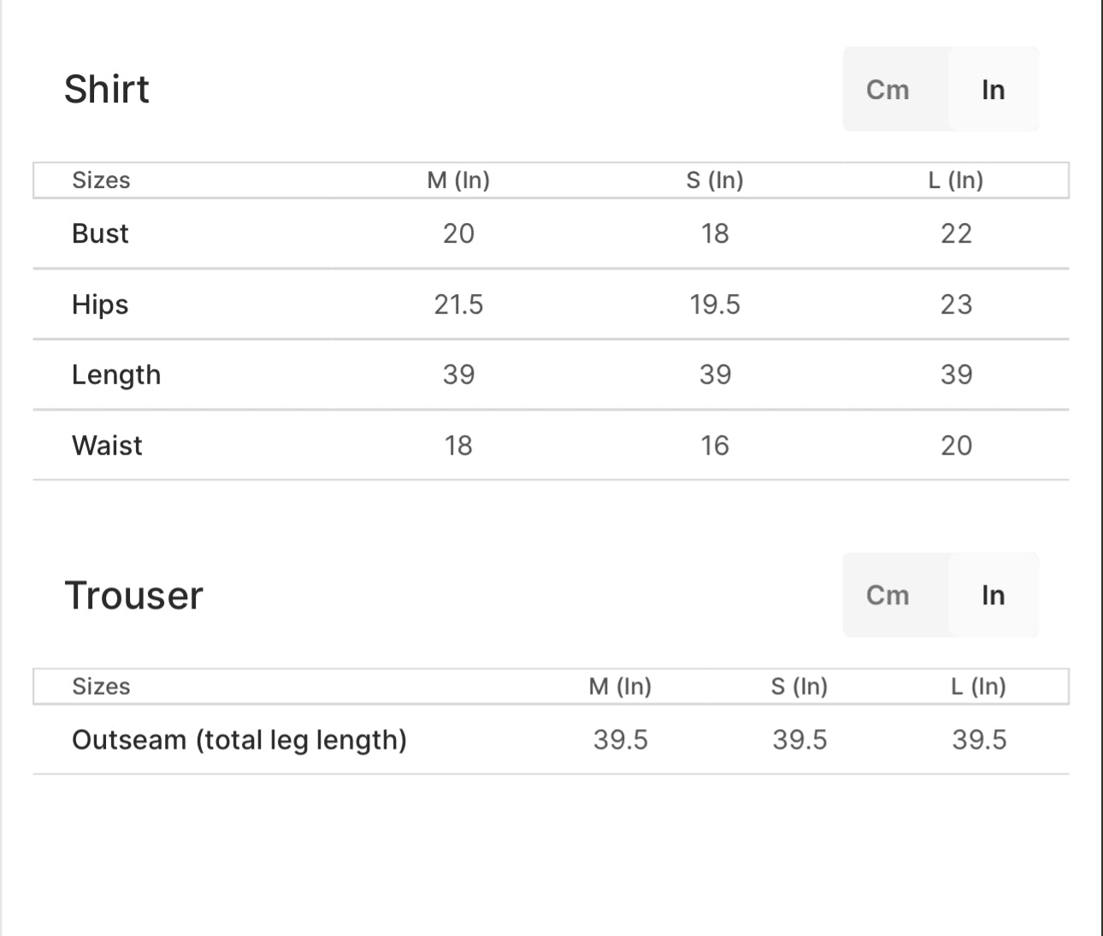Click the Sizes header in Trouser table
This screenshot has height=936, width=1103.
tap(101, 686)
